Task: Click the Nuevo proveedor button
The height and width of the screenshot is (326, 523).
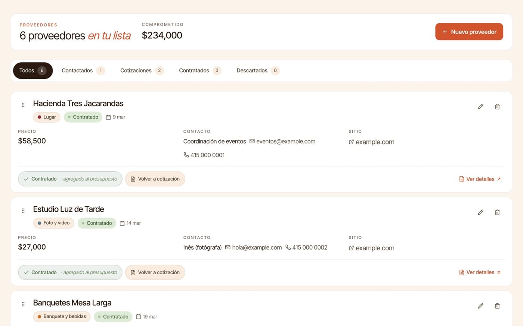Action: click(x=469, y=32)
